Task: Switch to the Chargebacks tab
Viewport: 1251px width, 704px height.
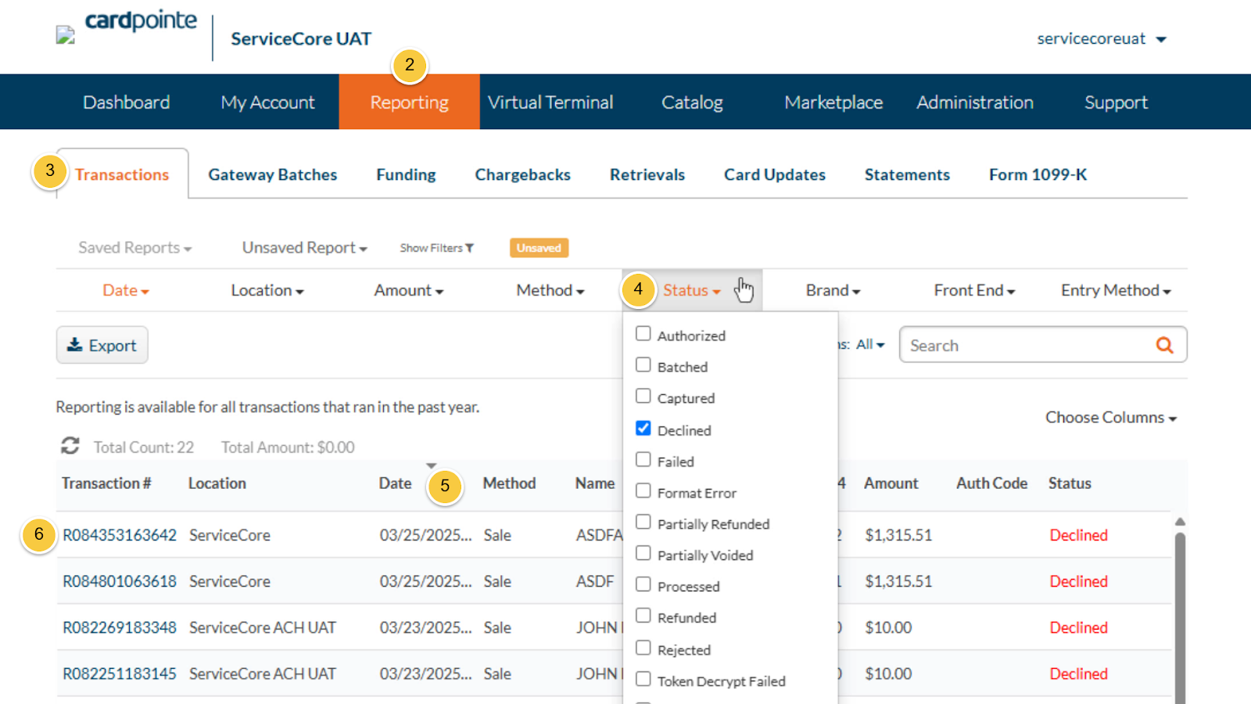Action: pos(522,174)
